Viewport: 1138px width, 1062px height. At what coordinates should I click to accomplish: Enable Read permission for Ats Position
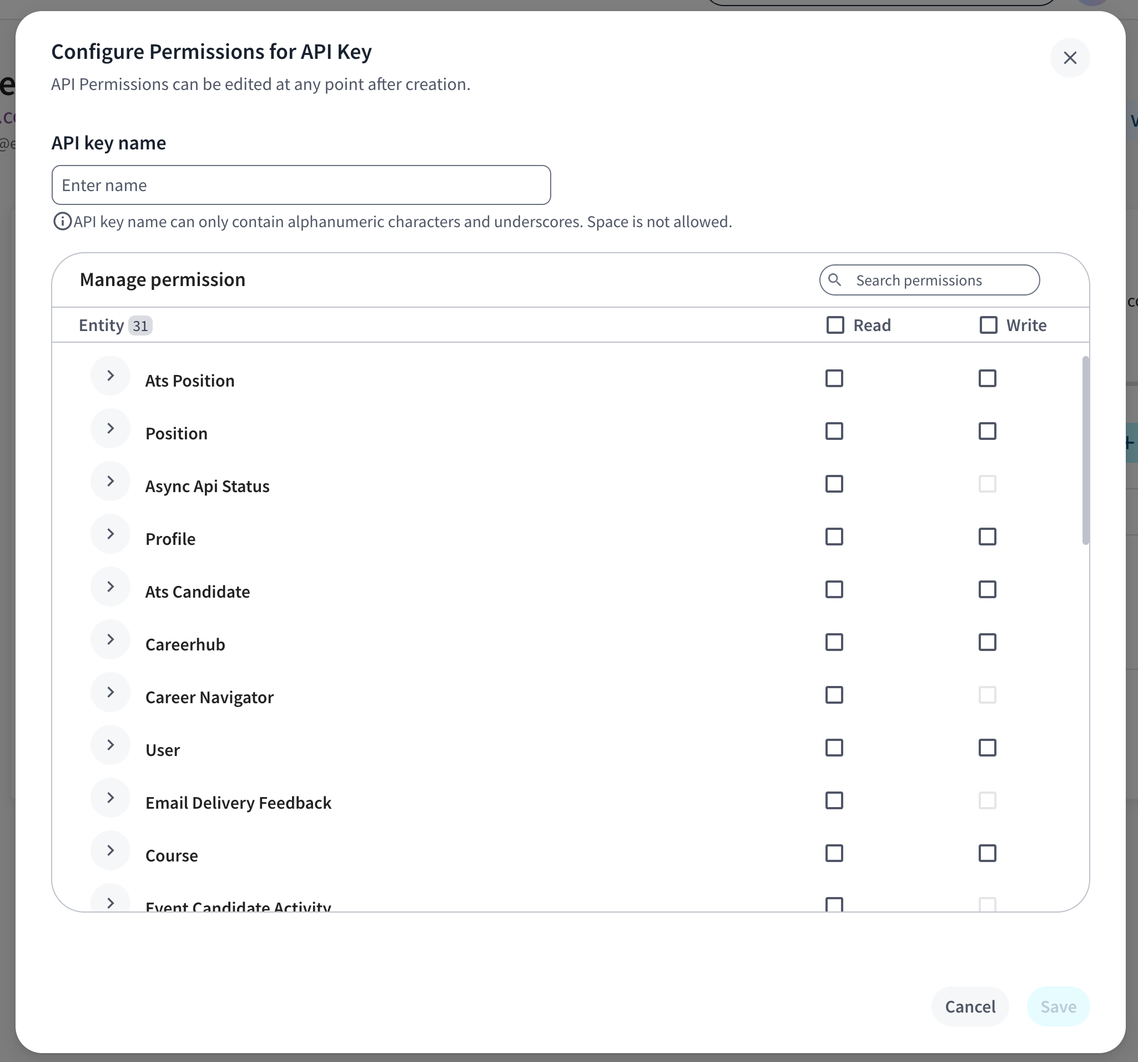click(834, 378)
